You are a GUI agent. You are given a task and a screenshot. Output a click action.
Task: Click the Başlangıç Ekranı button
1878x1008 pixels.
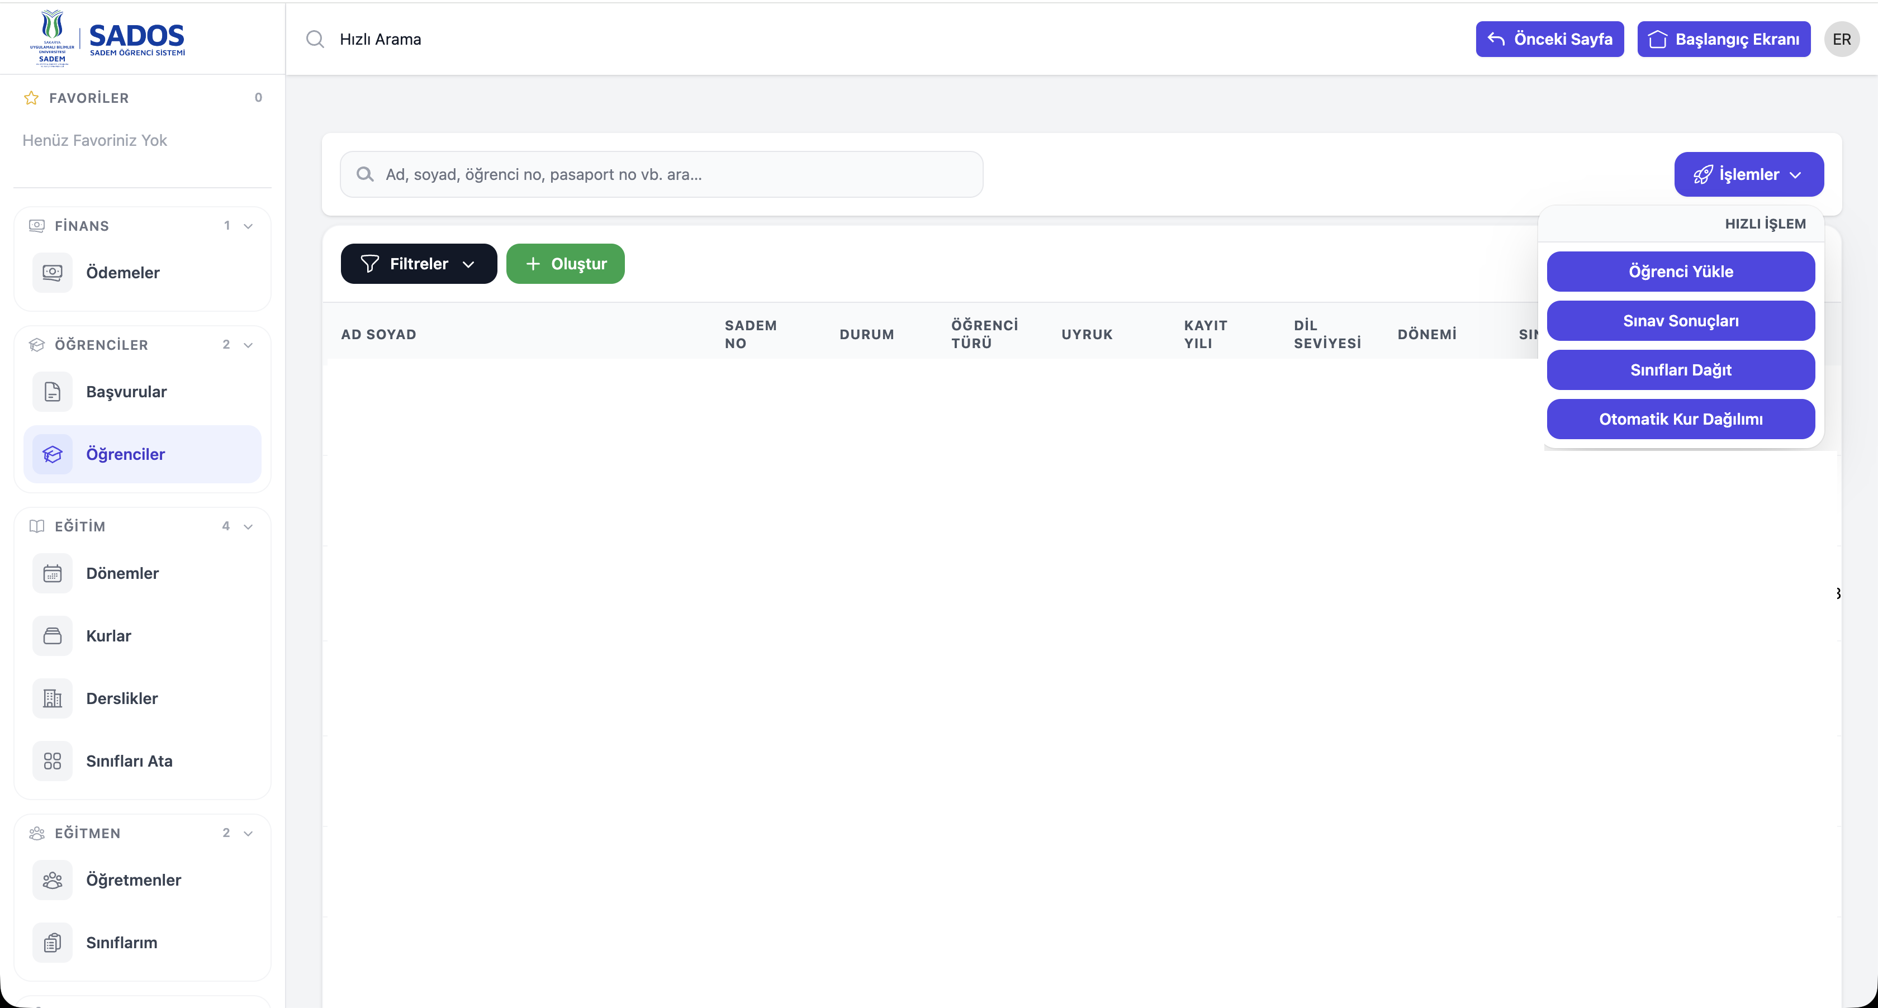[1723, 39]
